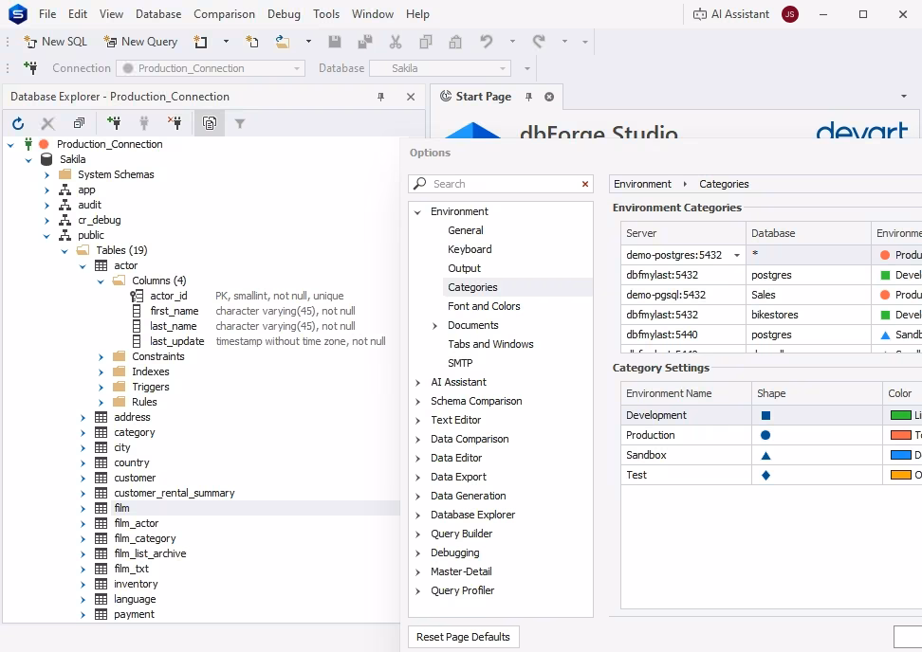This screenshot has height=652, width=922.
Task: Open the Tools menu
Action: [326, 14]
